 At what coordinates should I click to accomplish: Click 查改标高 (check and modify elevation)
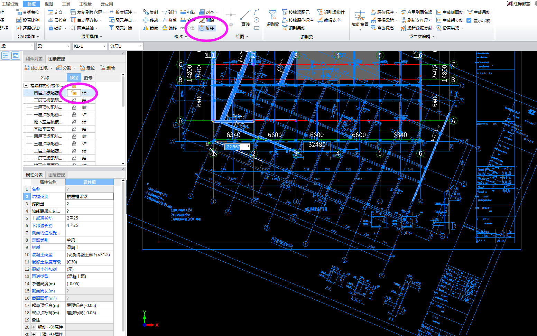(382, 28)
